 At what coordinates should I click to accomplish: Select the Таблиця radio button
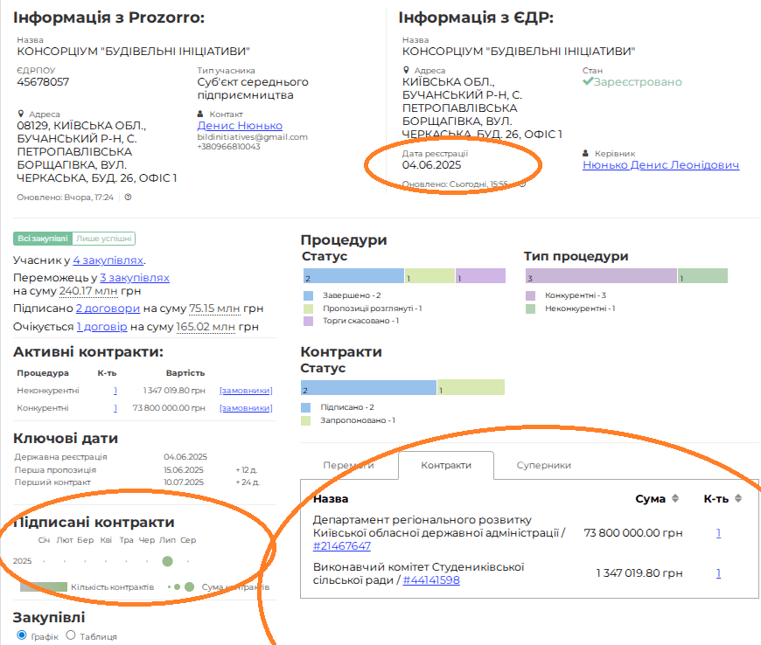(72, 635)
